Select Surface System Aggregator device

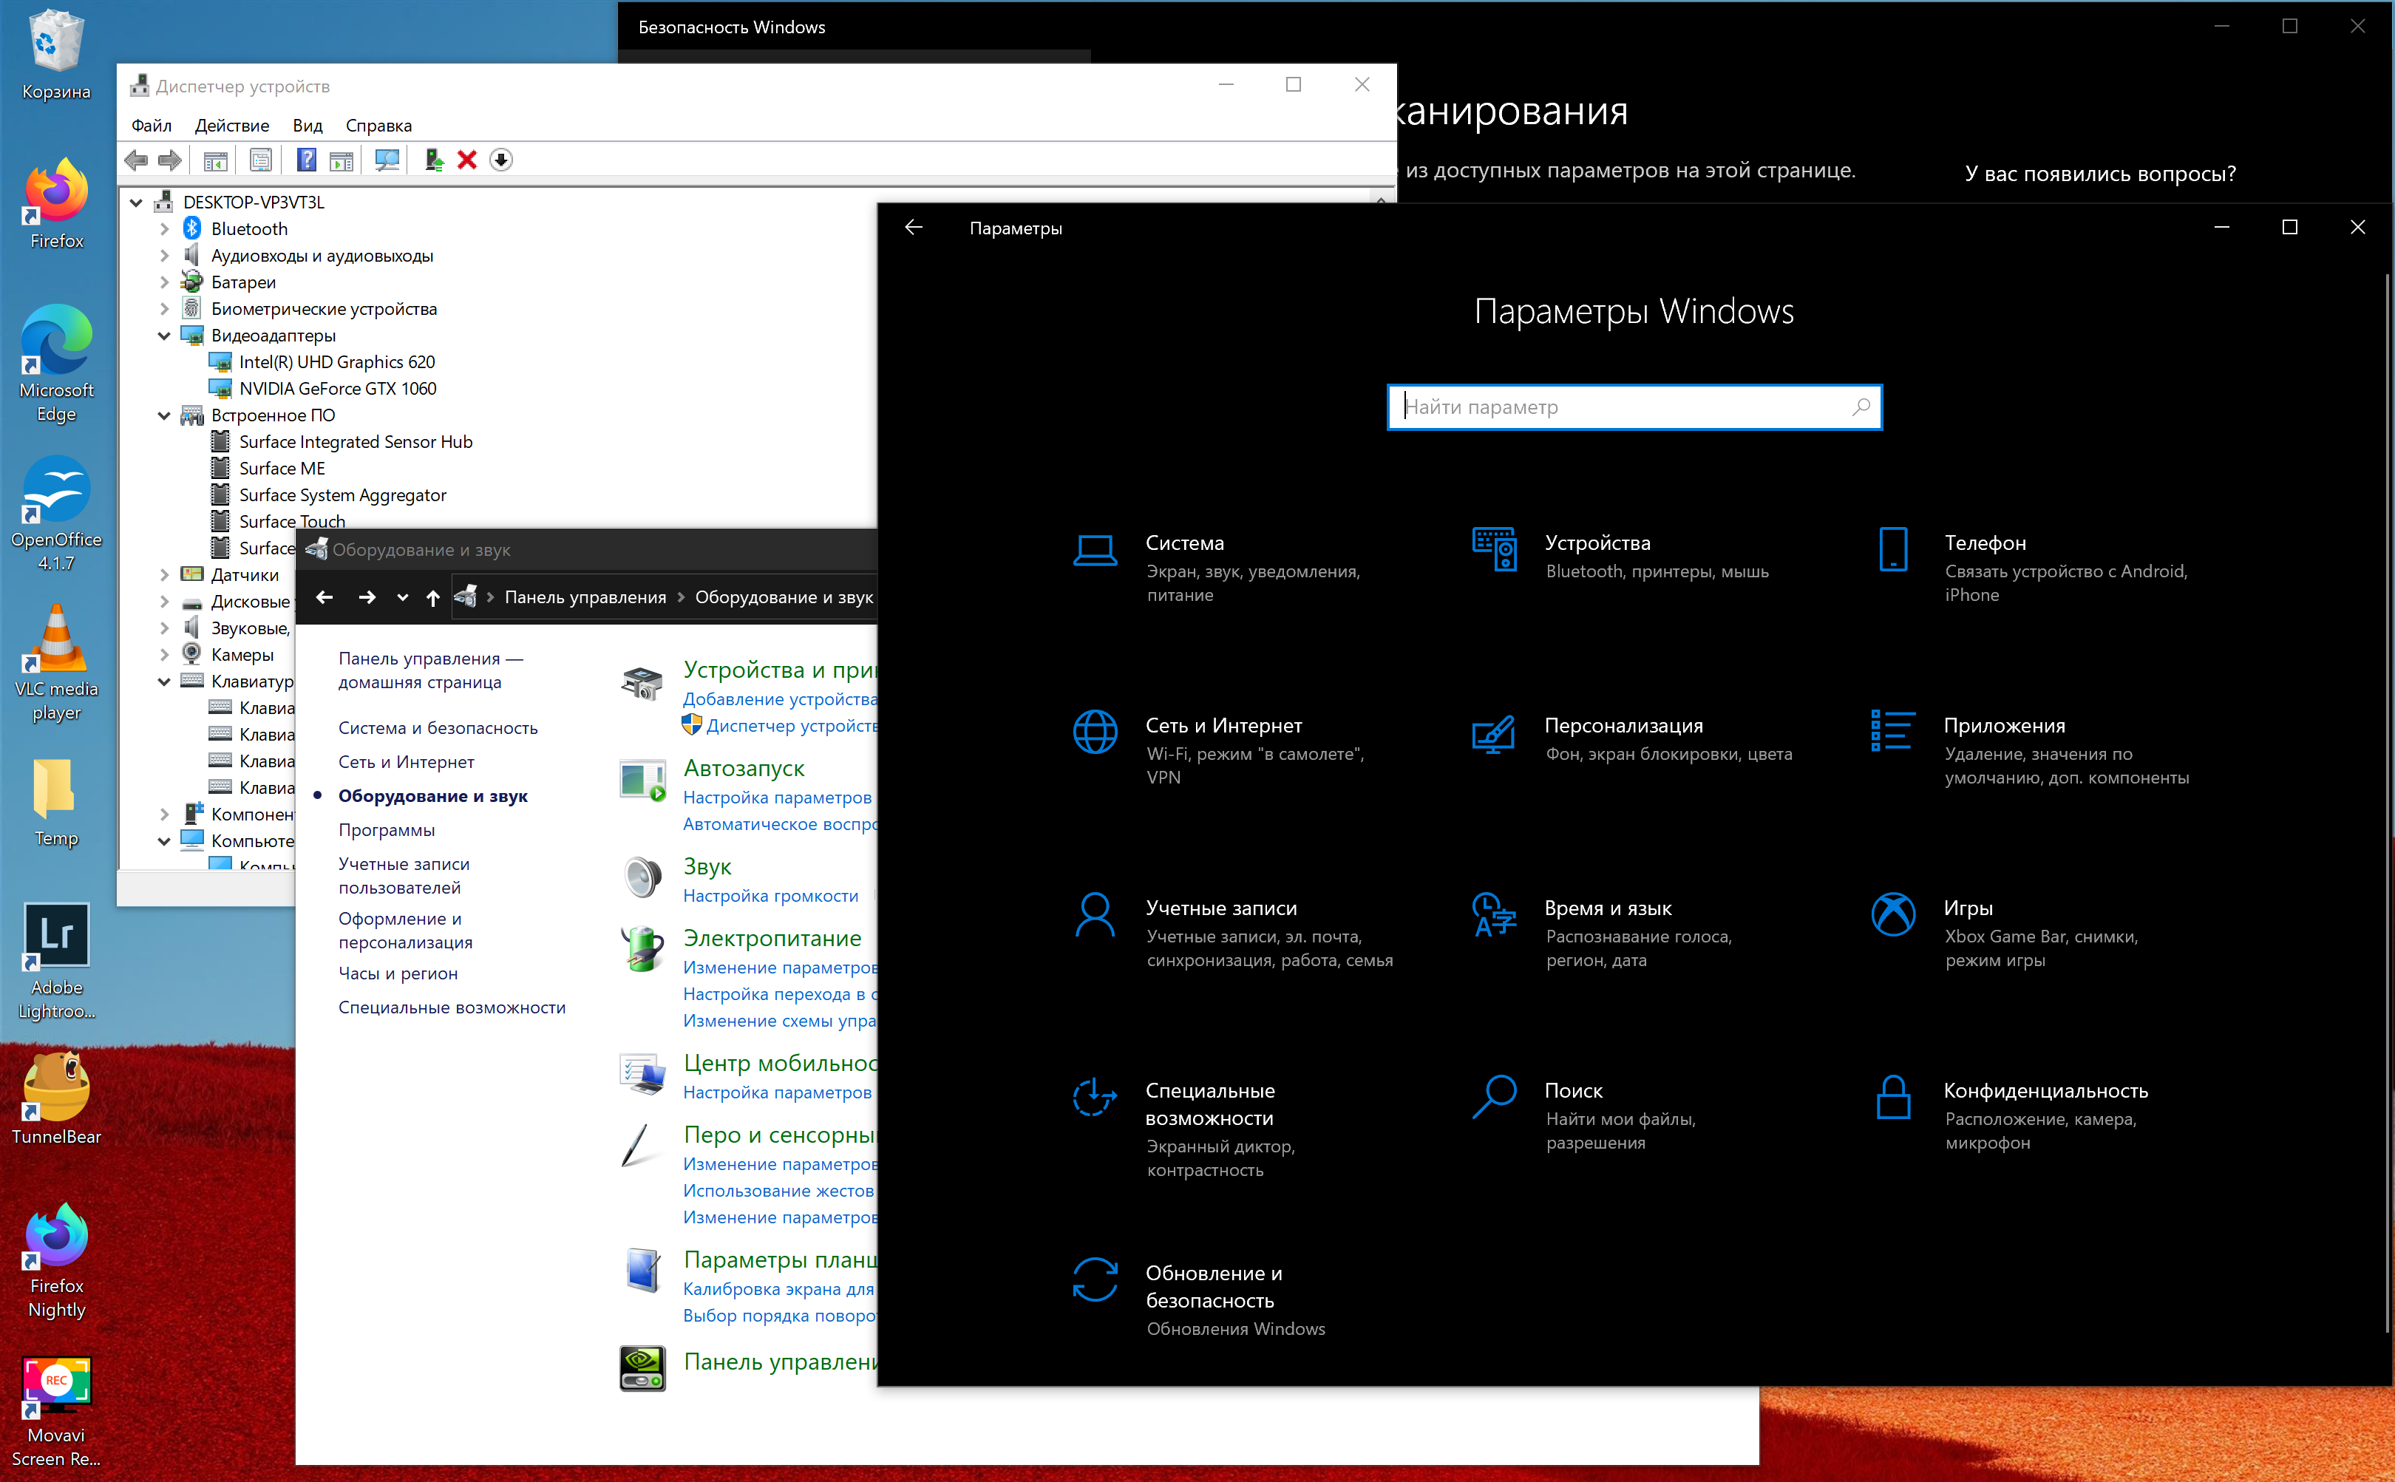pos(342,495)
